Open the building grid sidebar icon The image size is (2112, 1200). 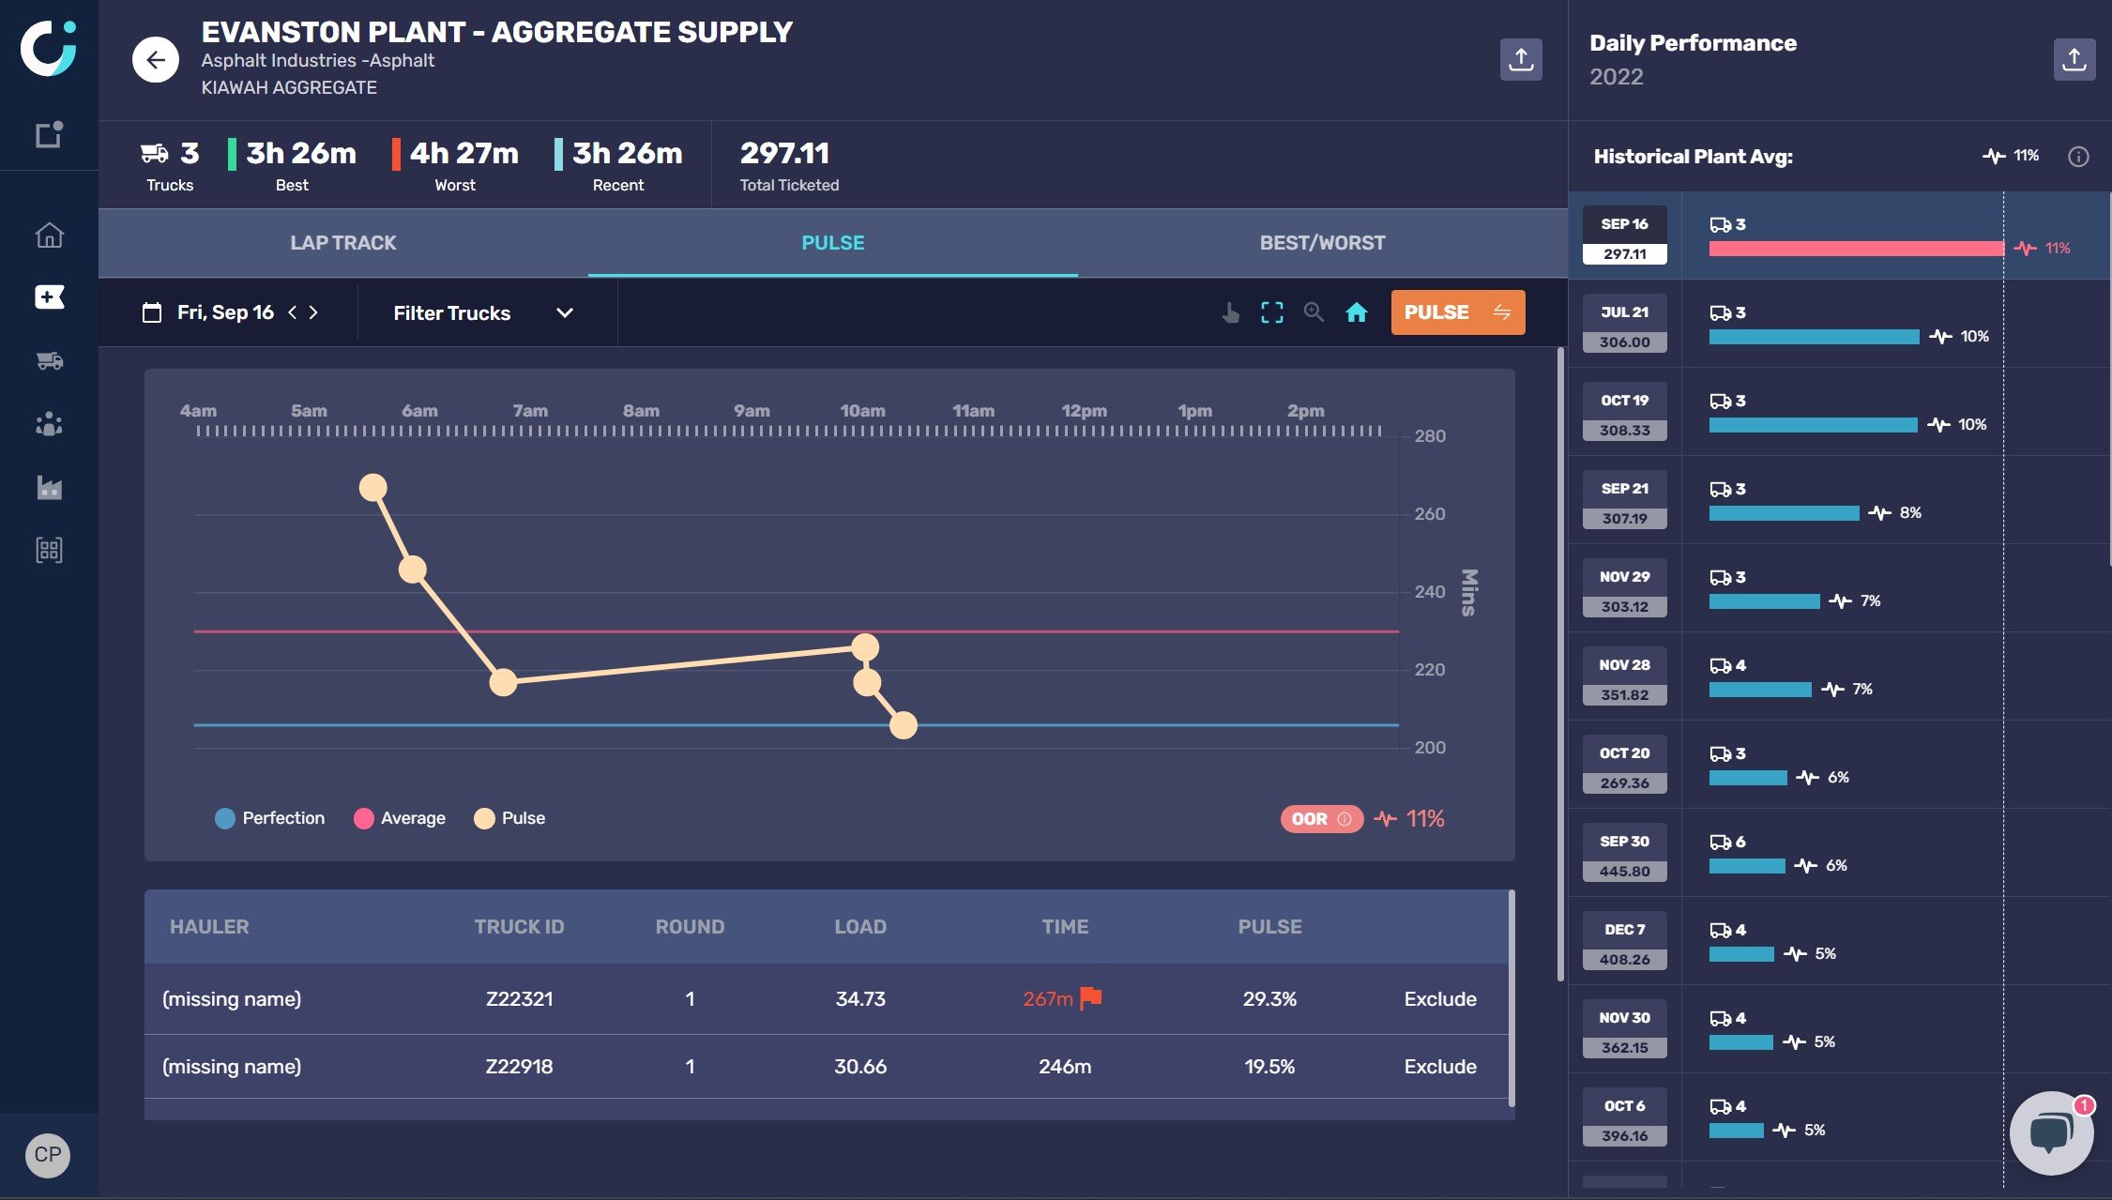[49, 550]
